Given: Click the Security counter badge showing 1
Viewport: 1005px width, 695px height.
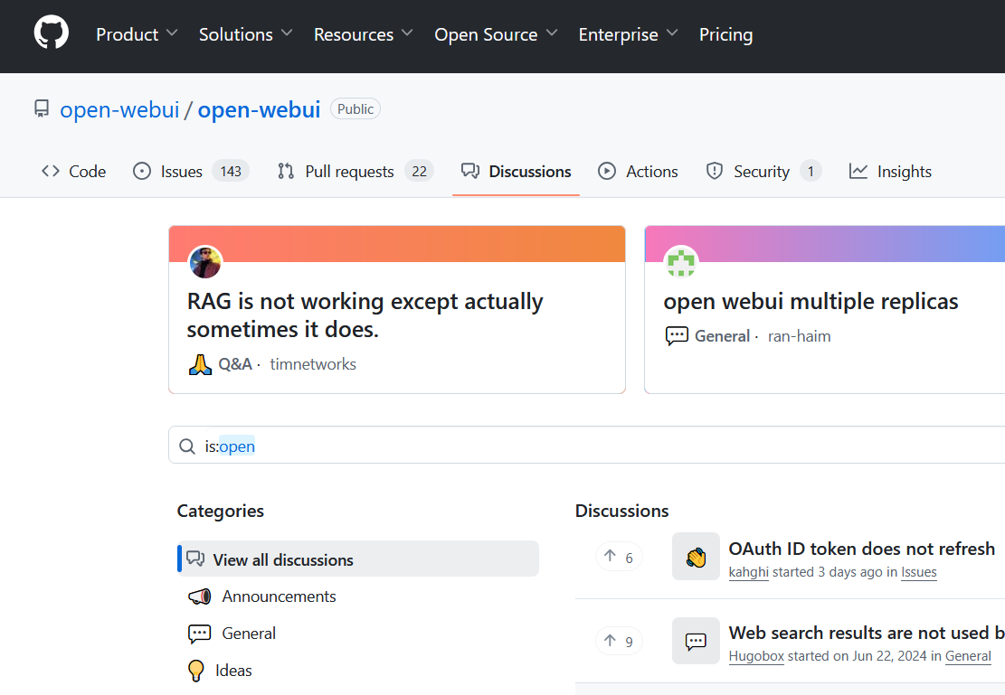Looking at the screenshot, I should (811, 171).
